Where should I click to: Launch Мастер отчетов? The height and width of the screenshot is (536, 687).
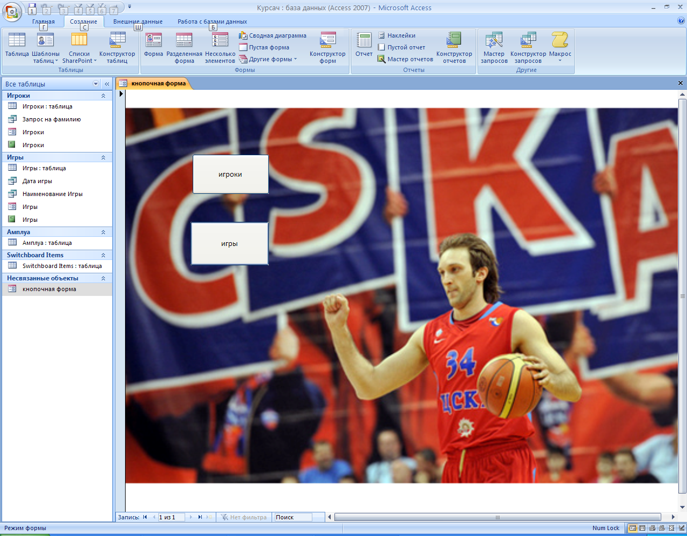(x=405, y=59)
